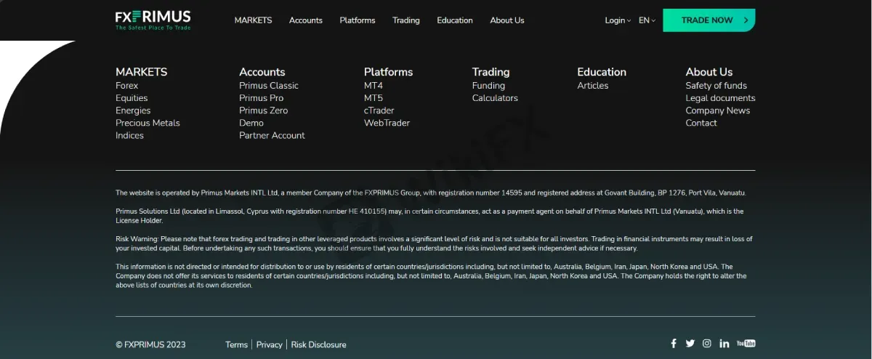Open the MARKETS menu in top navigation
872x359 pixels.
(253, 20)
